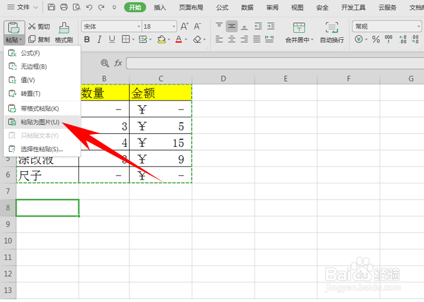
Task: Switch to the 视图 (View) tab
Action: pyautogui.click(x=297, y=7)
